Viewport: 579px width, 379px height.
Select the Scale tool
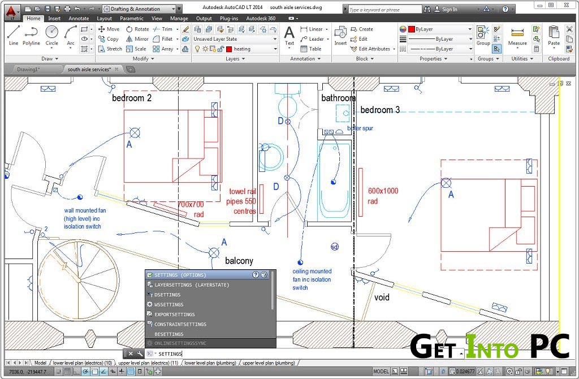tap(136, 49)
